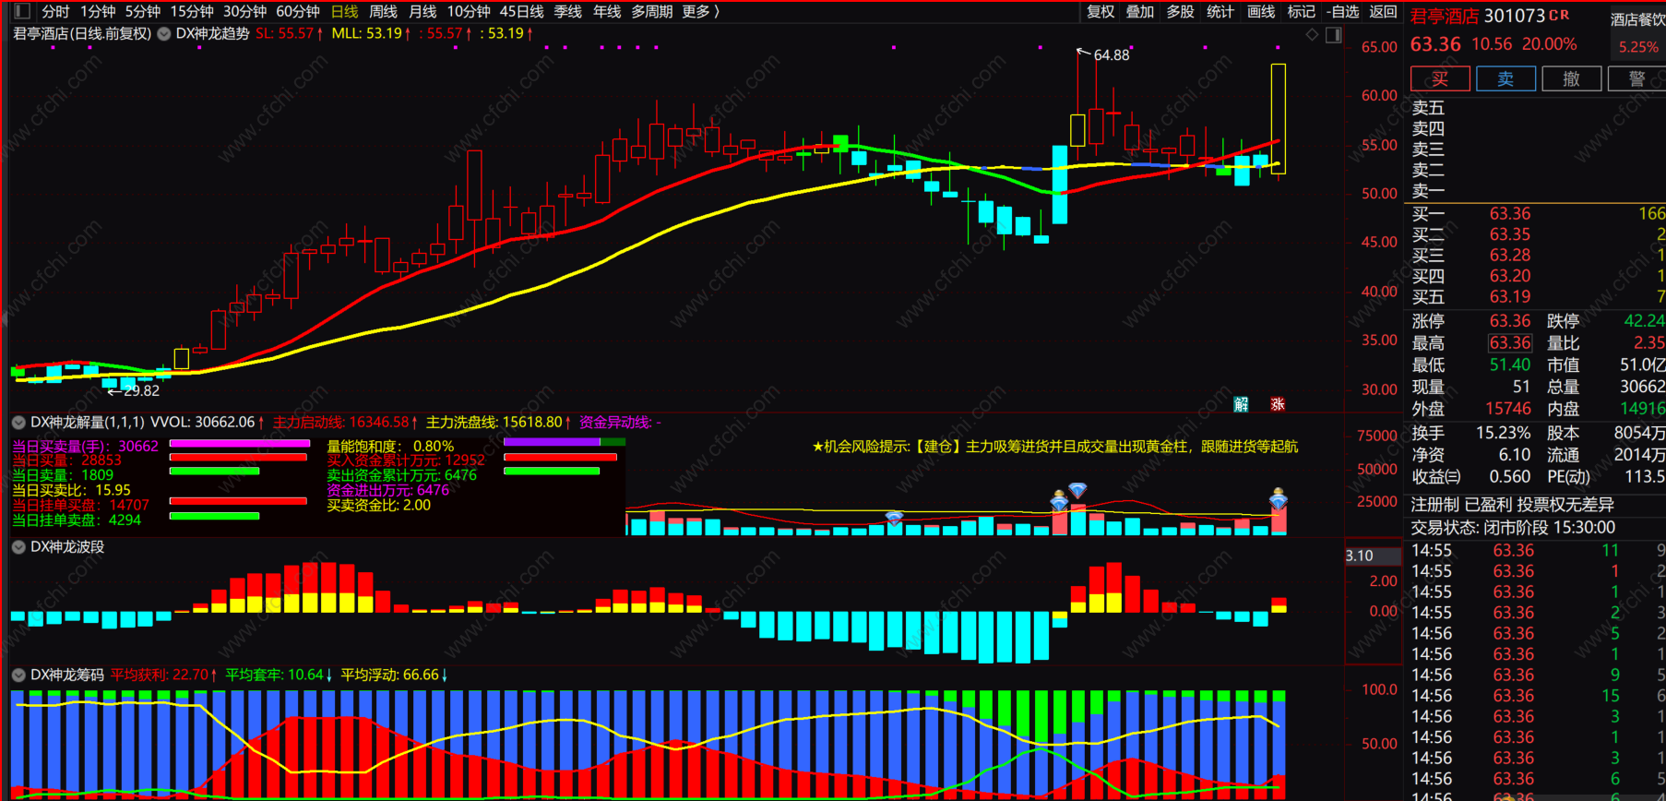This screenshot has width=1666, height=801.
Task: Open the 画线 drawing tools
Action: pyautogui.click(x=1261, y=11)
